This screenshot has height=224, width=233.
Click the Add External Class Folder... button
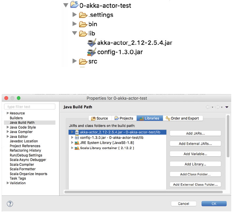pyautogui.click(x=195, y=185)
